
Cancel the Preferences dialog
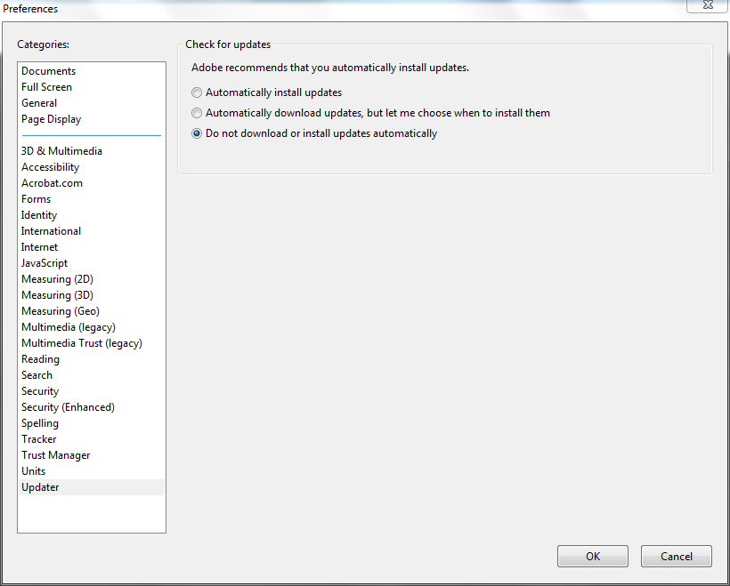676,557
